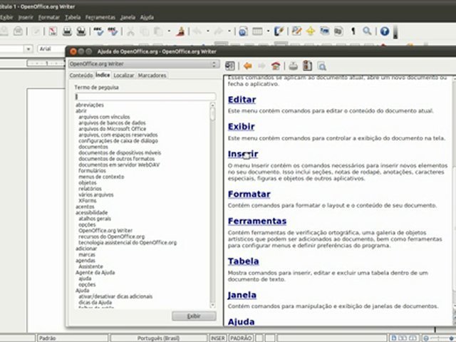Image resolution: width=456 pixels, height=342 pixels.
Task: Click the Paste clipboard icon
Action: pos(158,31)
